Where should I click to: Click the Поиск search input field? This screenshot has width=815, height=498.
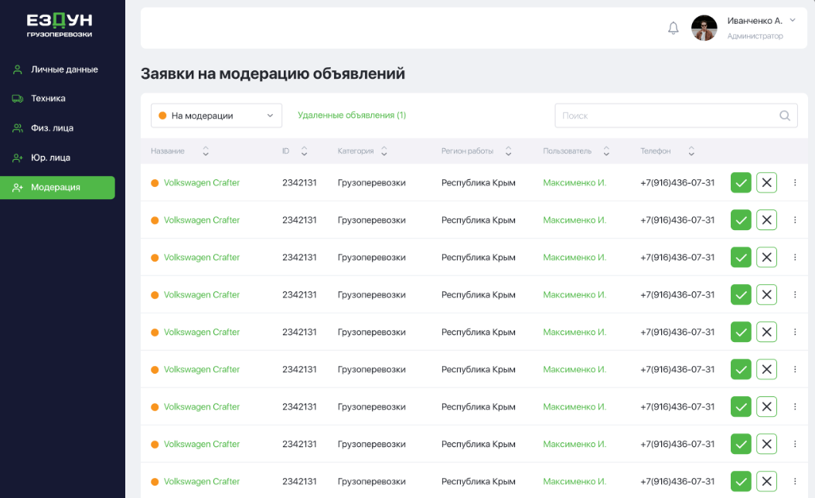pyautogui.click(x=665, y=116)
